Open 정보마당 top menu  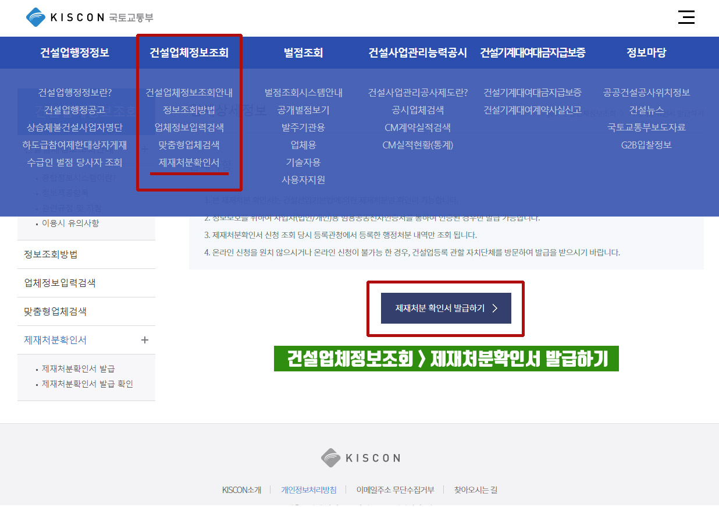point(646,53)
